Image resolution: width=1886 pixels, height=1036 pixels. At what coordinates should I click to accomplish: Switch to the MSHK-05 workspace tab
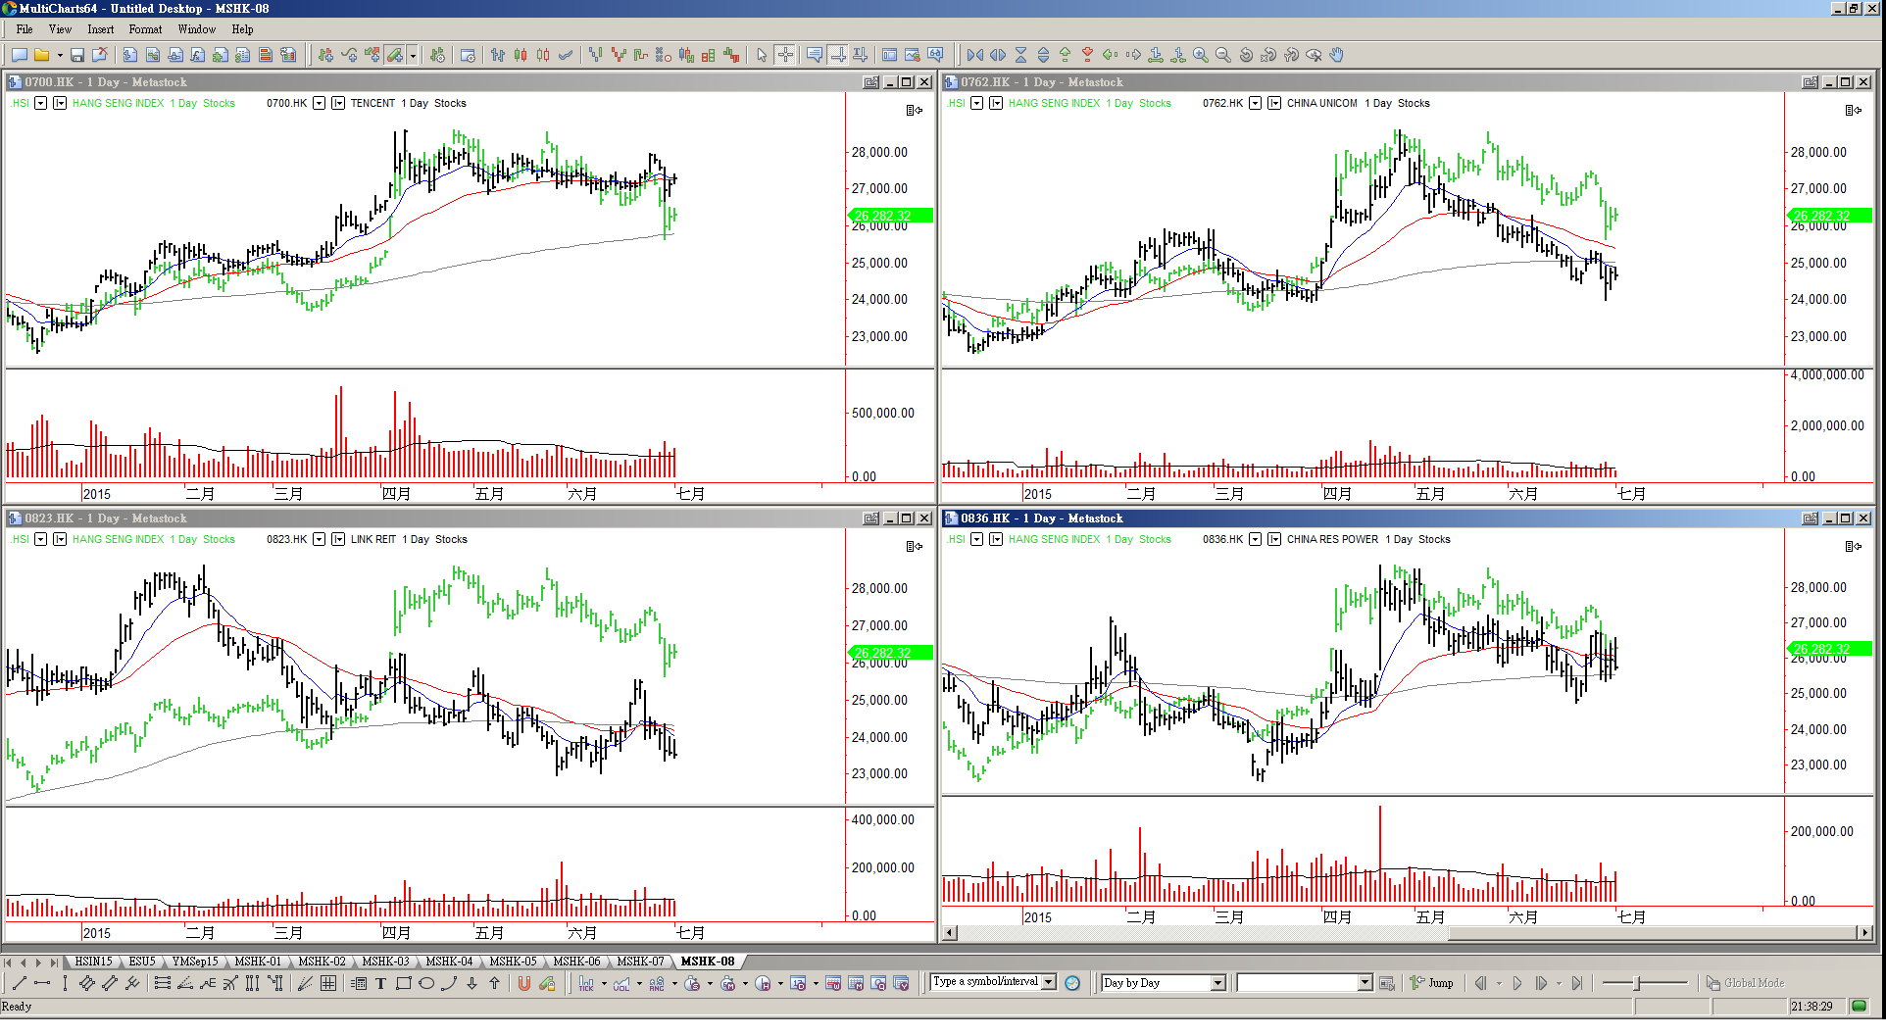[513, 962]
